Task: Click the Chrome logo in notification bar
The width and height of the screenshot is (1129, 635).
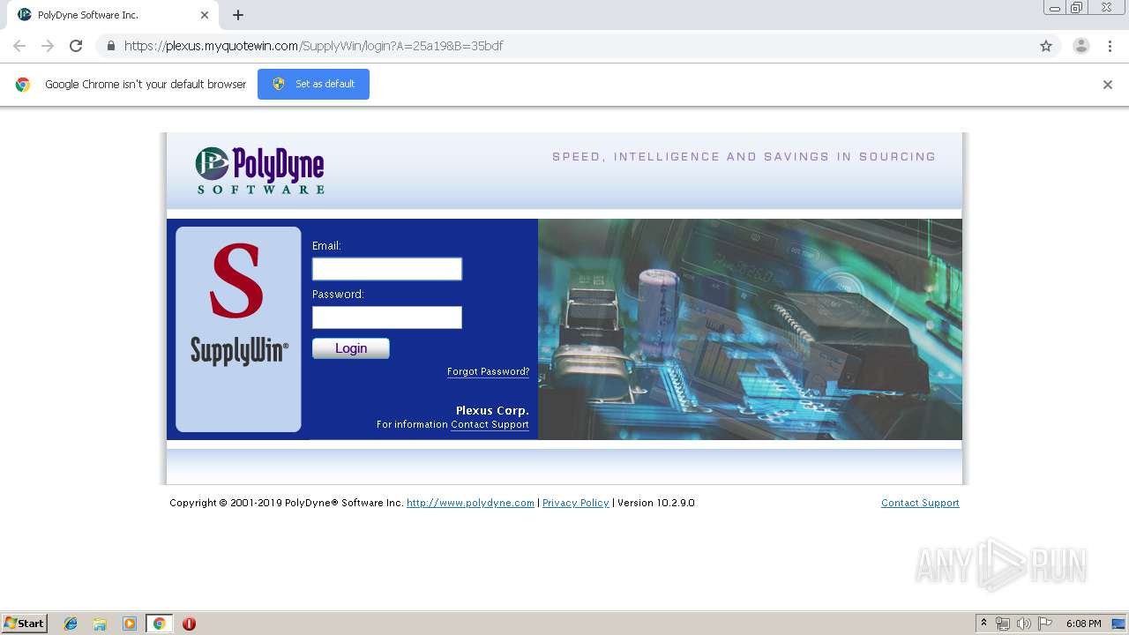Action: (x=23, y=85)
